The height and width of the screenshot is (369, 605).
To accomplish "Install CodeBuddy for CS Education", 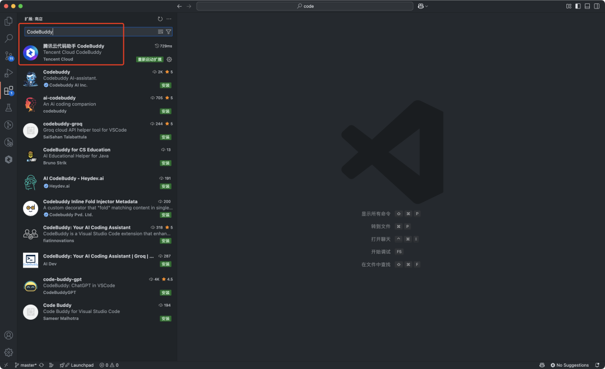I will 165,163.
